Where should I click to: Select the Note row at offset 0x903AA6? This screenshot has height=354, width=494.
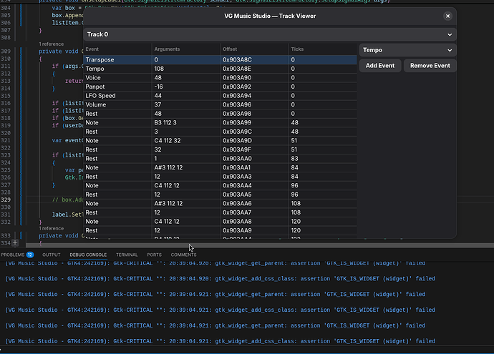tap(220, 204)
